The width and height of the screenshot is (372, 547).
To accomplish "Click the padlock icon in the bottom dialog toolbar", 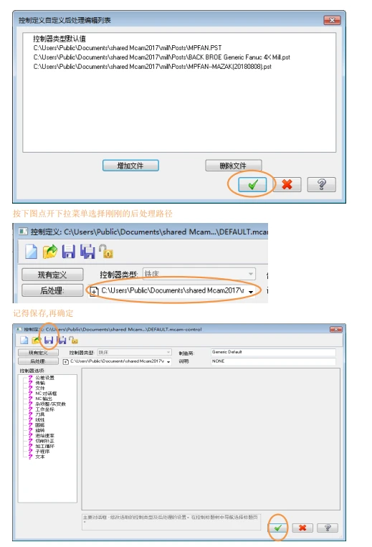I will tap(73, 340).
